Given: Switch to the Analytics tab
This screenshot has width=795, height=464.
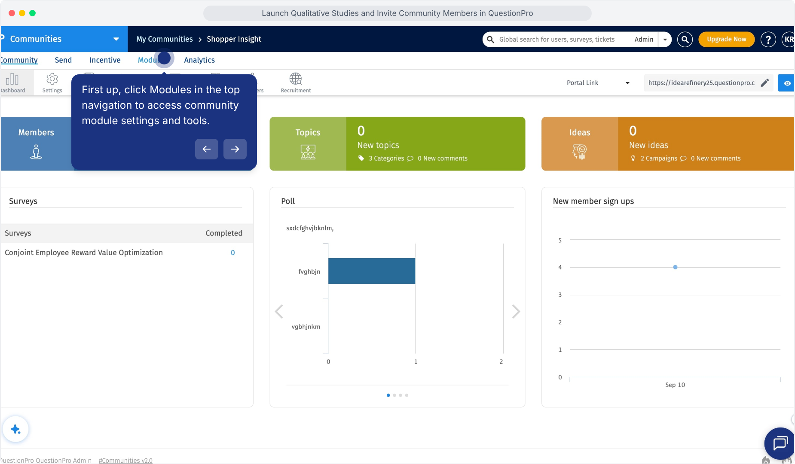Looking at the screenshot, I should coord(199,60).
